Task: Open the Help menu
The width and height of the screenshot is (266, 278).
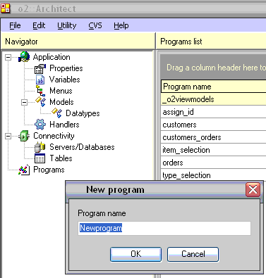Action: click(x=121, y=25)
